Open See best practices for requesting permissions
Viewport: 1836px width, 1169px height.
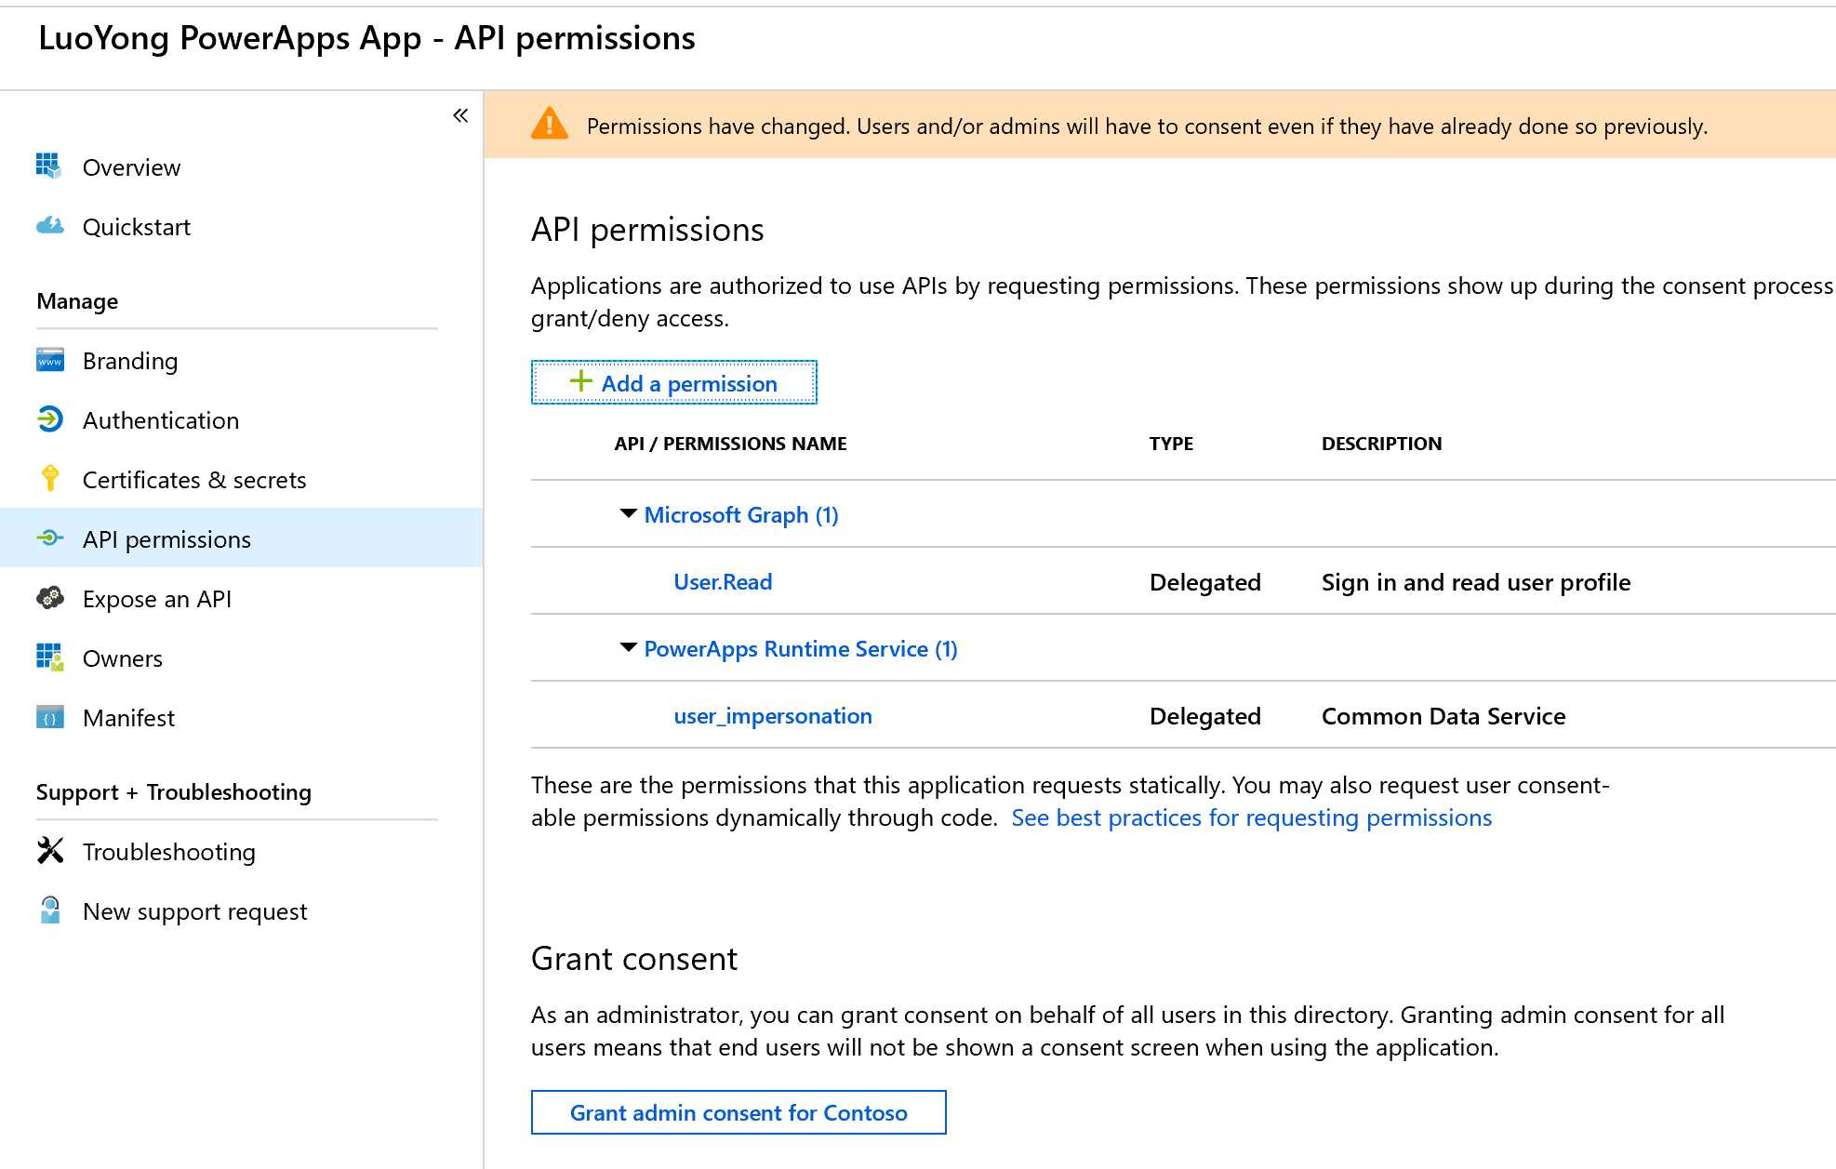click(x=1252, y=817)
